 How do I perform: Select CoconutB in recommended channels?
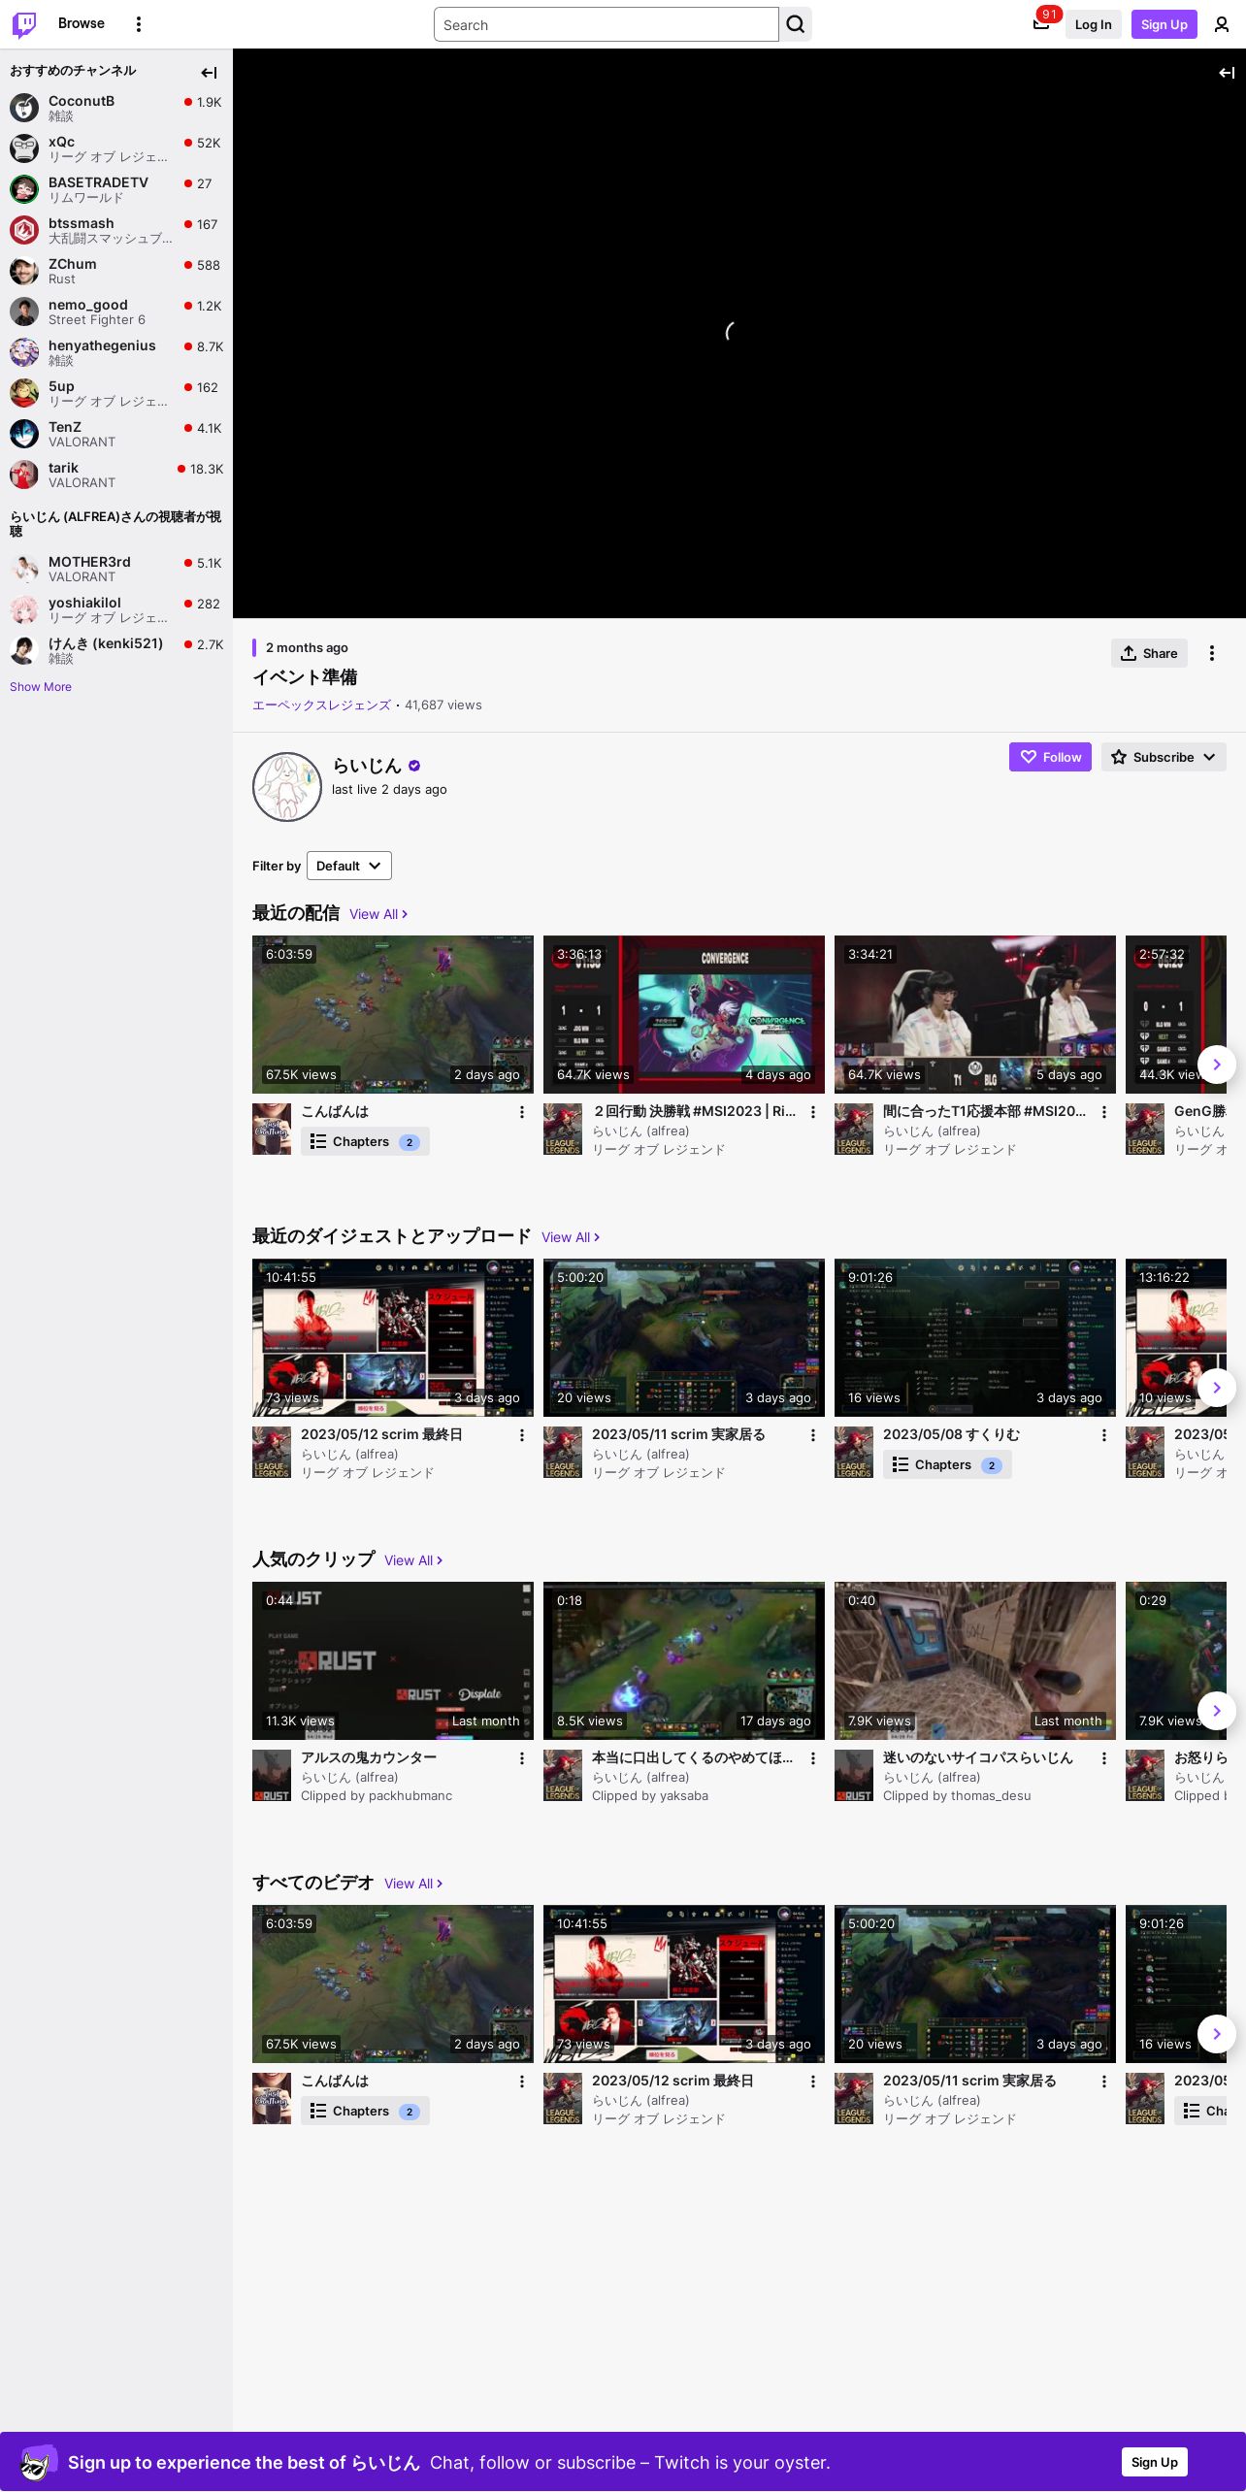click(116, 108)
